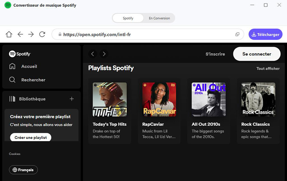Go back with the toolbar left arrow
The width and height of the screenshot is (287, 181).
click(20, 34)
